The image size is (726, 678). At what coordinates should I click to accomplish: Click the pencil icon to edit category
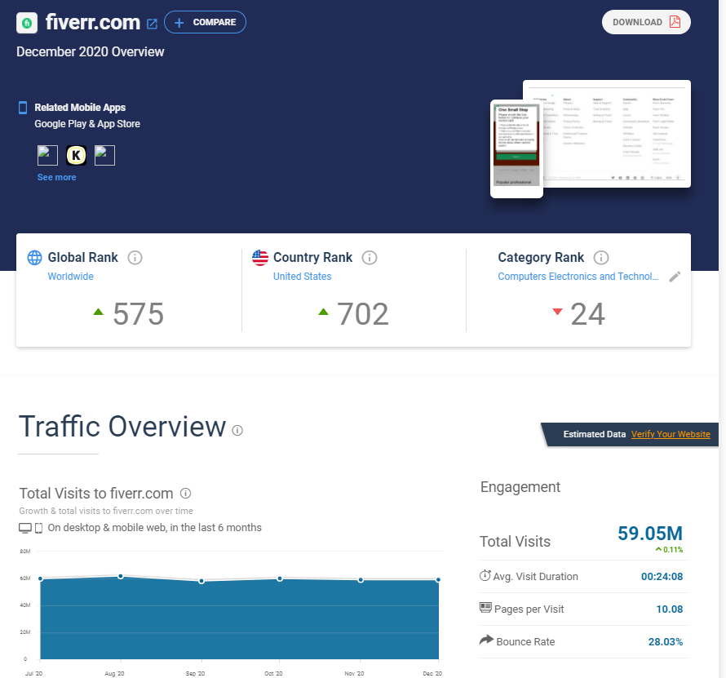tap(675, 277)
